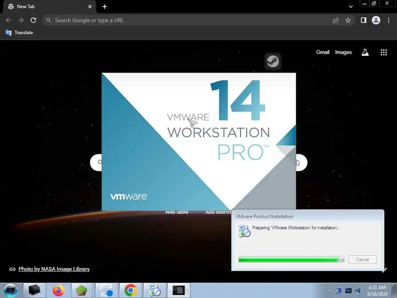Click the VMware installer disc icon
This screenshot has height=298, width=397.
pyautogui.click(x=244, y=231)
